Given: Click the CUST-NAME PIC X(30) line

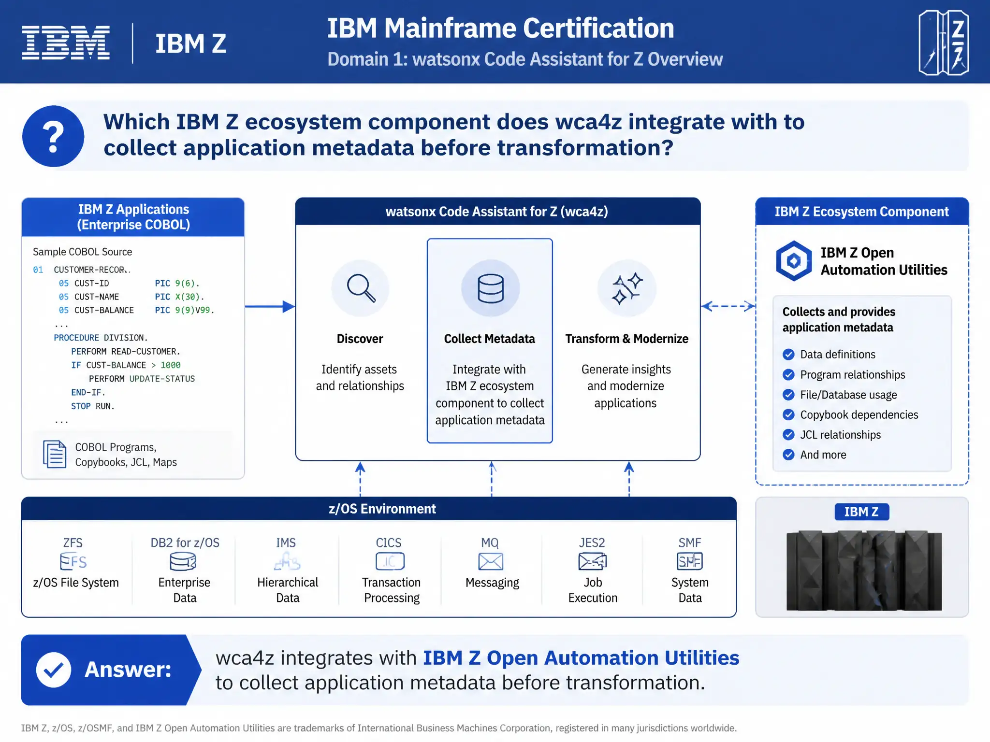Looking at the screenshot, I should tap(131, 297).
